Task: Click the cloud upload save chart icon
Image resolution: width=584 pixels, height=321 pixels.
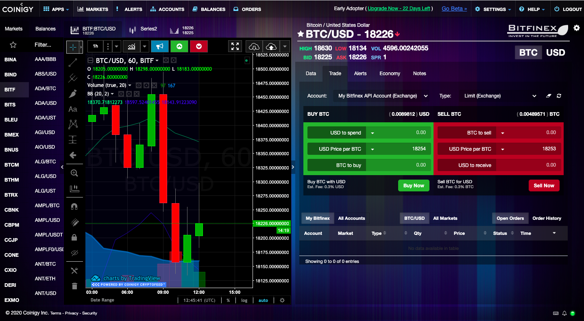Action: pos(271,46)
